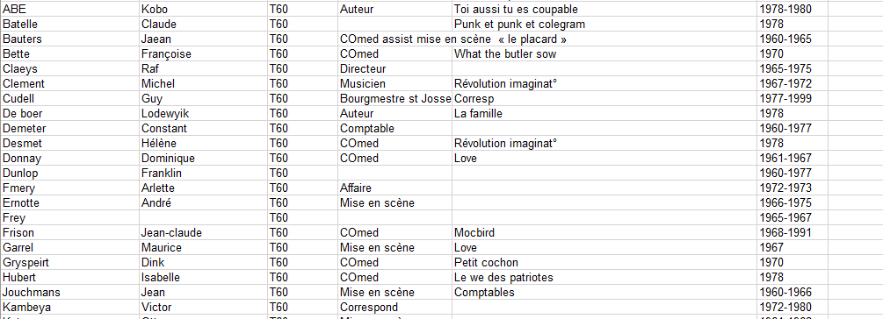Click the Directeur cell in Claeys row
Screen dimensions: 883x319
pos(394,68)
